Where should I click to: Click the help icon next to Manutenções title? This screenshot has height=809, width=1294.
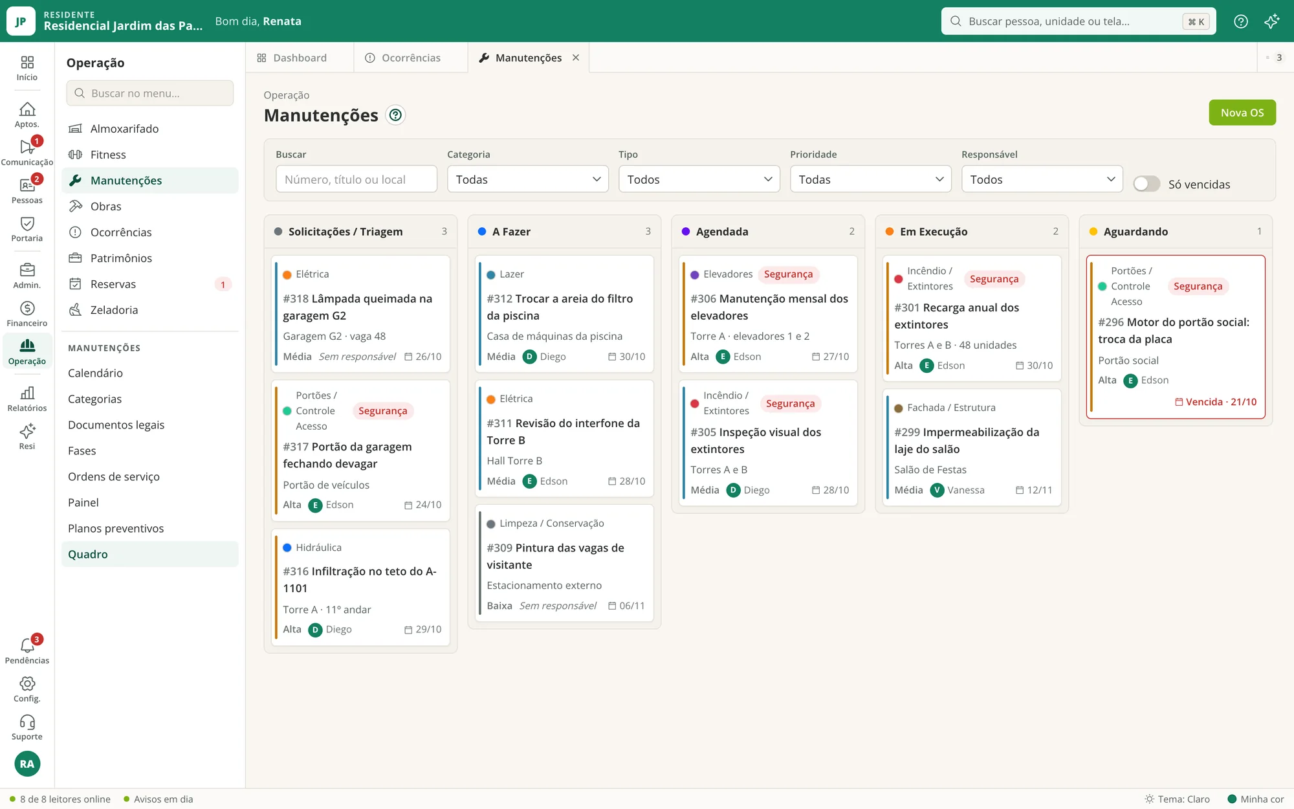395,115
